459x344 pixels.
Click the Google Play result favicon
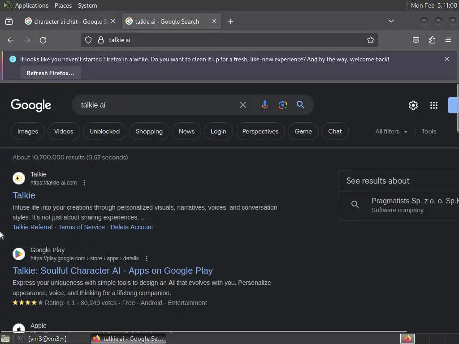pyautogui.click(x=19, y=254)
